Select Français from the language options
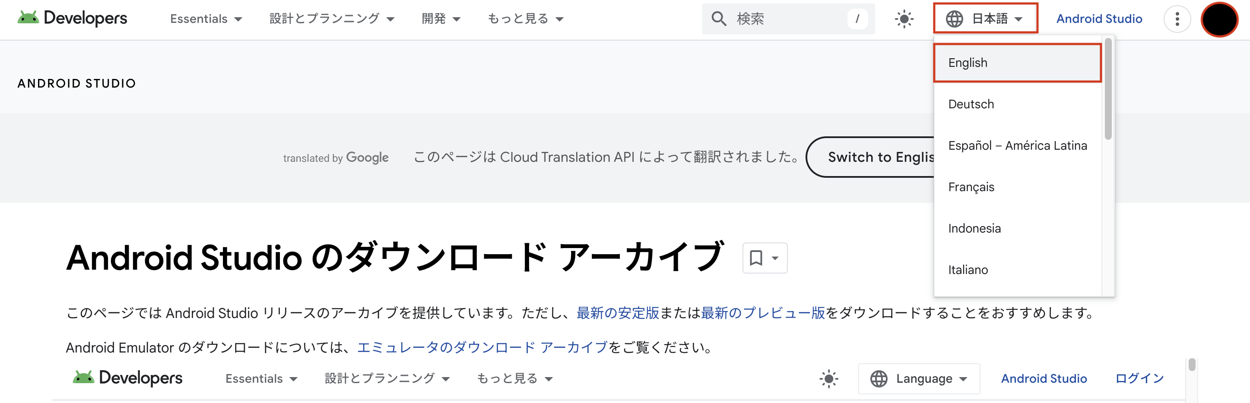Screen dimensions: 1250x403 [970, 187]
